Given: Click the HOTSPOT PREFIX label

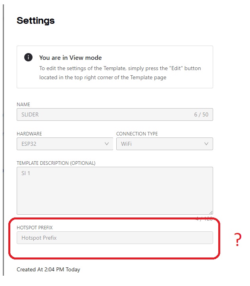Looking at the screenshot, I should pyautogui.click(x=35, y=228).
